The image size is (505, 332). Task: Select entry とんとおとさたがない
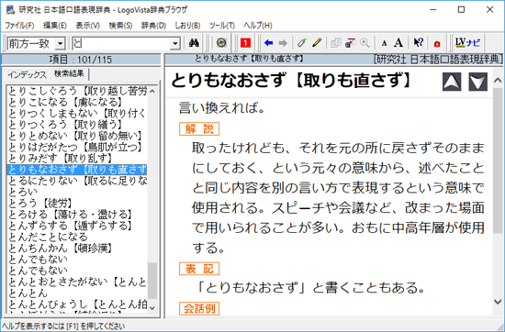[x=77, y=282]
